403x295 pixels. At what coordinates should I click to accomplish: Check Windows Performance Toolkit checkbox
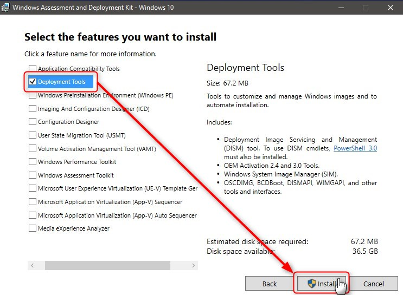tap(33, 162)
